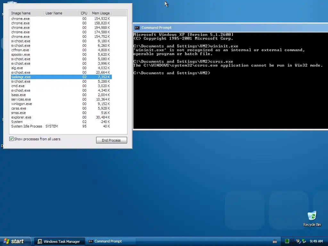328x246 pixels.
Task: Select the System process row with 240 K
Action: (x=61, y=122)
